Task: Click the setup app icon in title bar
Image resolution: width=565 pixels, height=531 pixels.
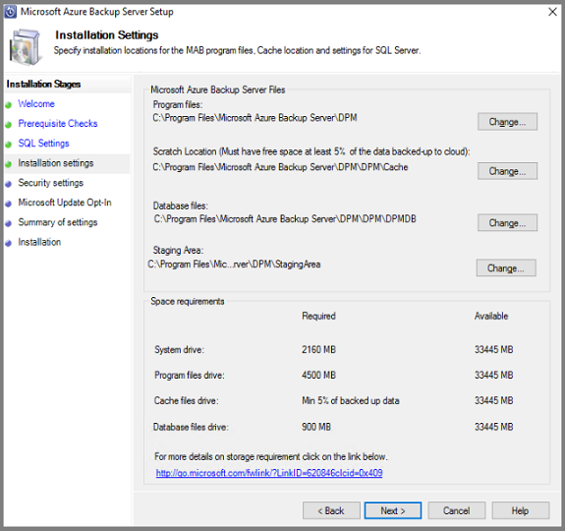Action: [11, 12]
